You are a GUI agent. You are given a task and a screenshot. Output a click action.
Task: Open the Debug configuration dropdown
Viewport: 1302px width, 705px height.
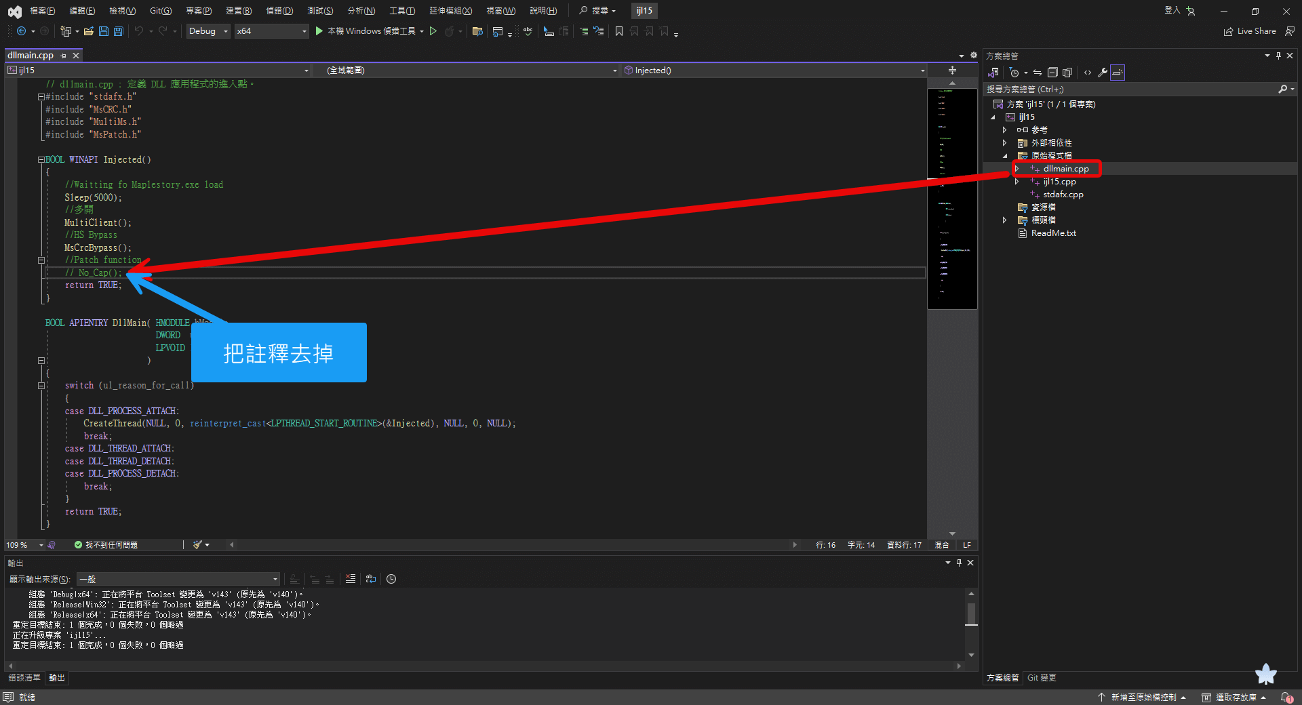point(208,31)
